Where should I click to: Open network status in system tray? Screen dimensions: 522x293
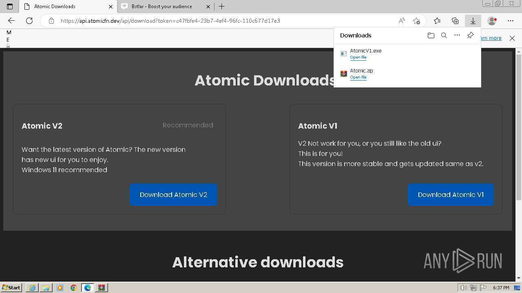click(473, 288)
